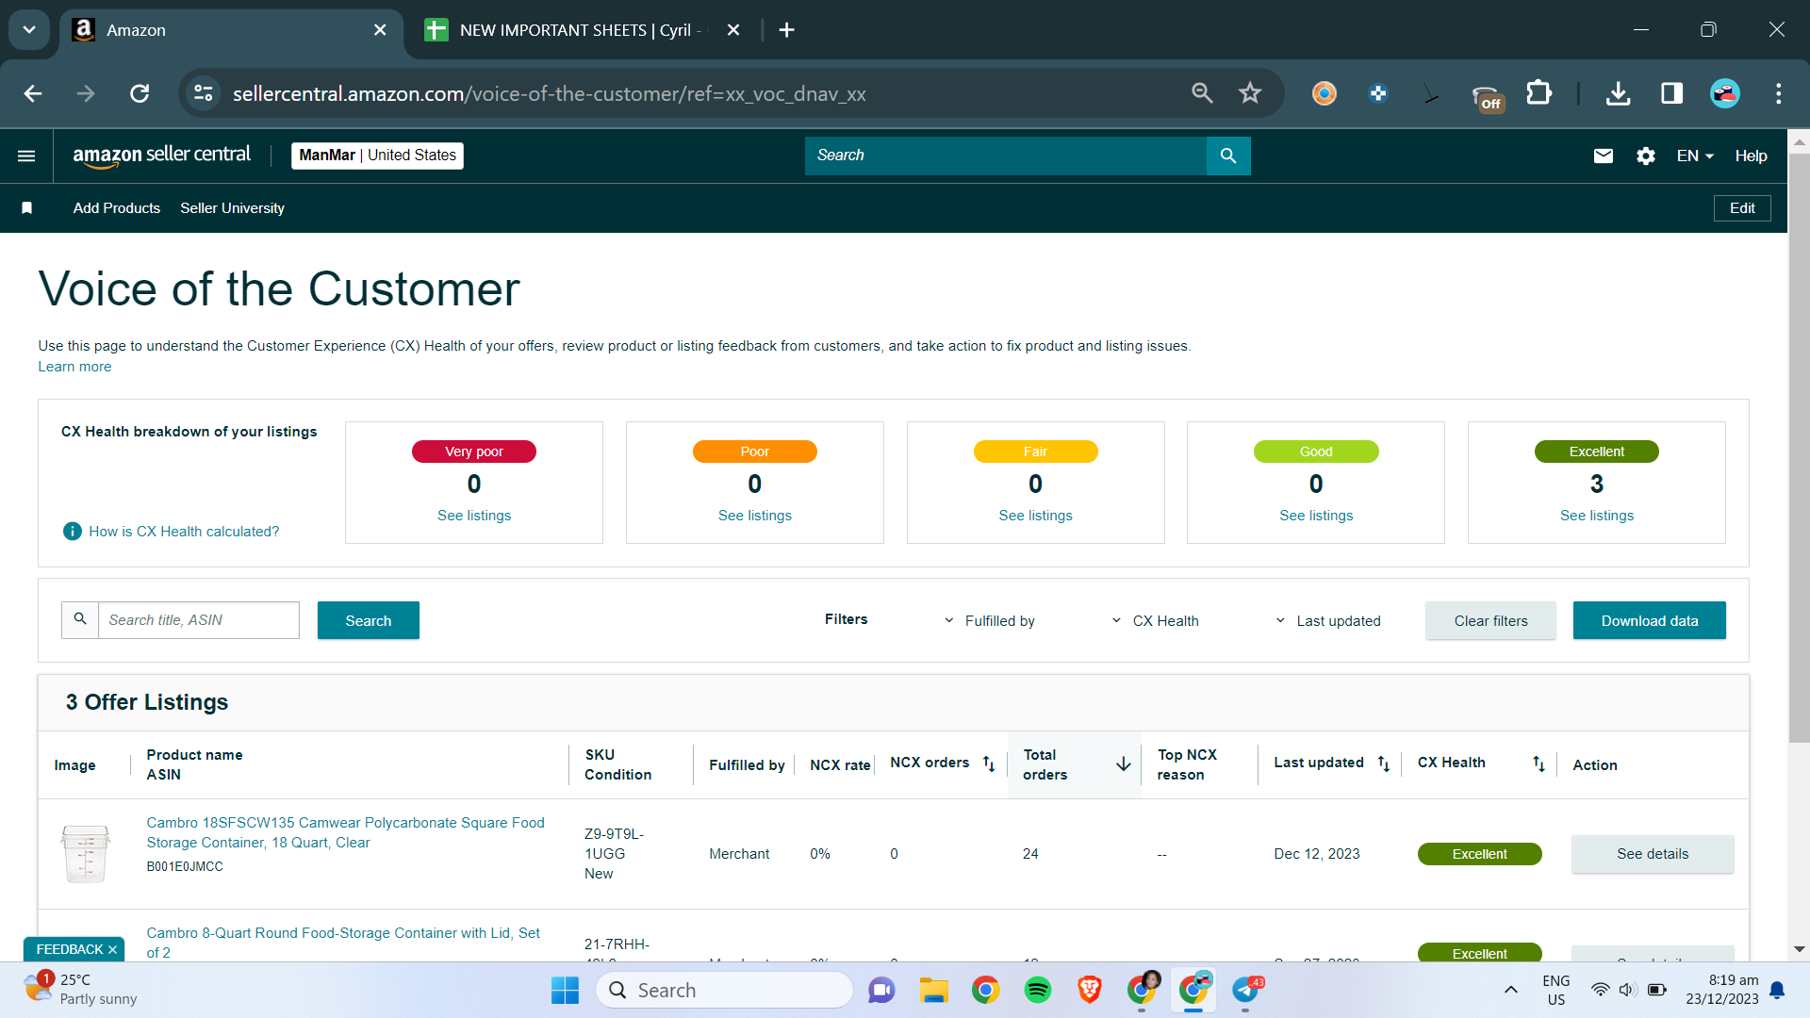1810x1018 pixels.
Task: Switch to the NEW IMPORTANT SHEETS tab
Action: pyautogui.click(x=581, y=30)
